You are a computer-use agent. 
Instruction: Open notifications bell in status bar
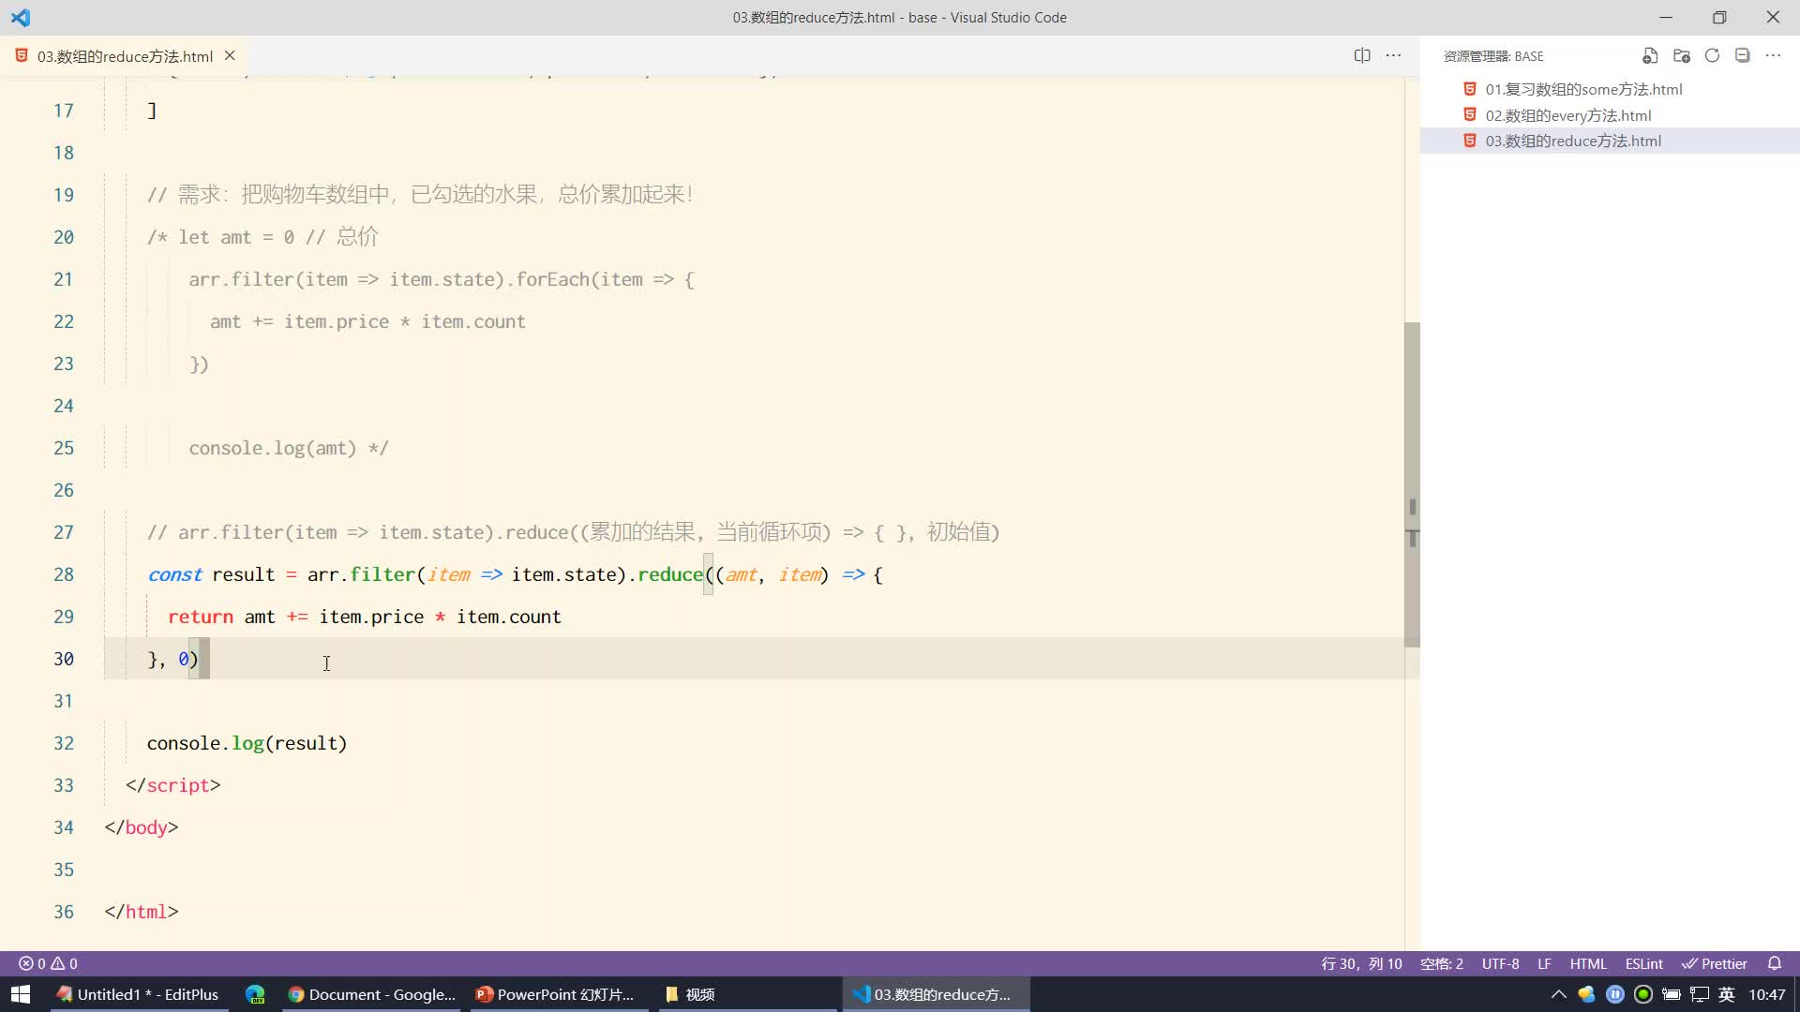tap(1774, 963)
